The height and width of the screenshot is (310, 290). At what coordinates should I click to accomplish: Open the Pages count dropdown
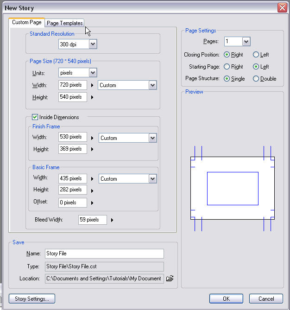point(246,42)
